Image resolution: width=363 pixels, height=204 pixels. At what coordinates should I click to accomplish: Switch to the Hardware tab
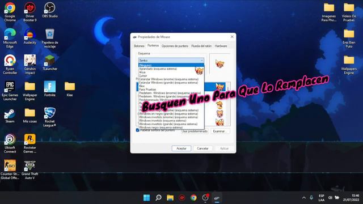[x=221, y=46]
